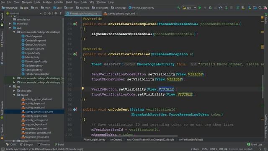
Task: Expand the drawable folder
Action: pyautogui.click(x=14, y=91)
